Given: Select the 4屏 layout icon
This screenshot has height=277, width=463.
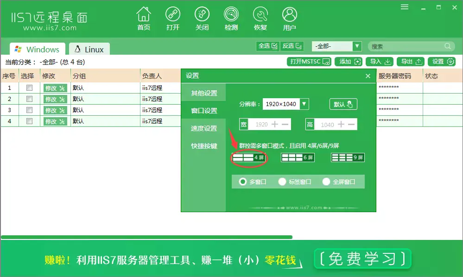Looking at the screenshot, I should 248,157.
